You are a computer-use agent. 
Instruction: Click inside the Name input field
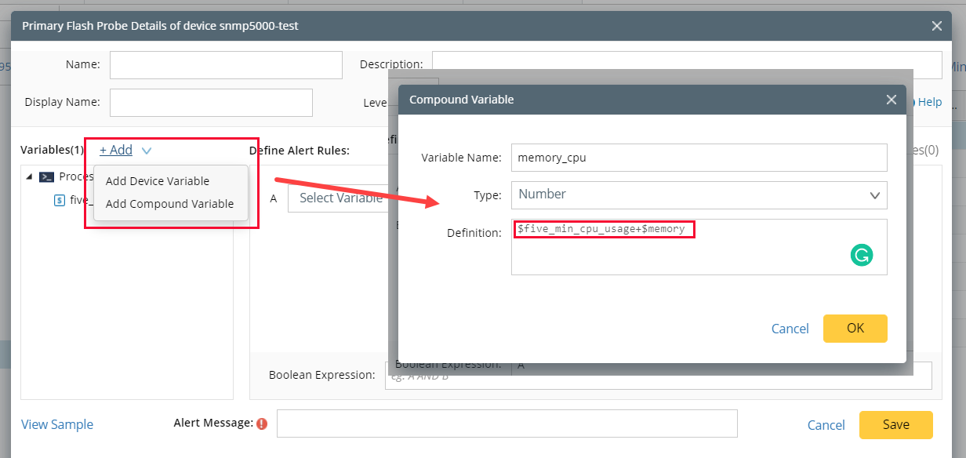(225, 65)
